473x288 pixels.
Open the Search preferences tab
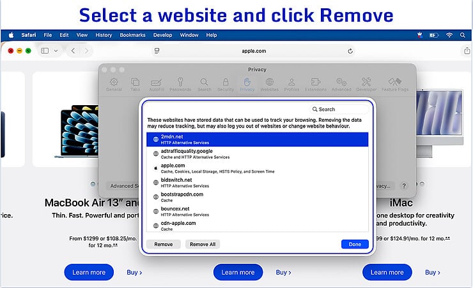click(x=205, y=85)
